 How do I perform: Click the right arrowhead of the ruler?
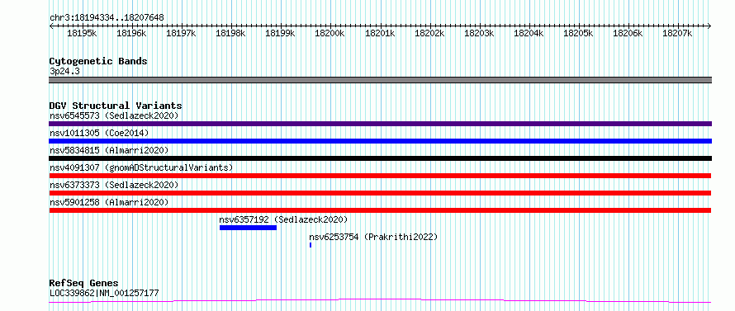[x=709, y=26]
